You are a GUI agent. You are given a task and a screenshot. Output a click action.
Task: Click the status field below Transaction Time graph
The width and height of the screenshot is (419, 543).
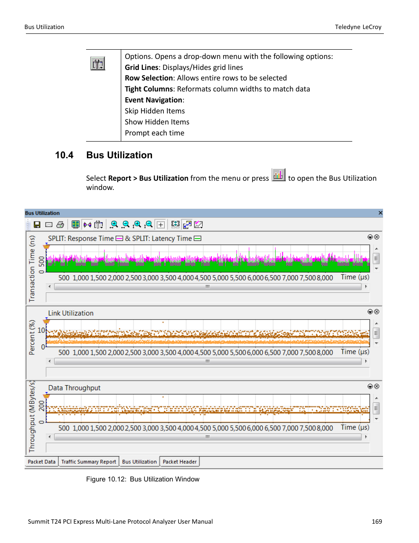point(208,297)
